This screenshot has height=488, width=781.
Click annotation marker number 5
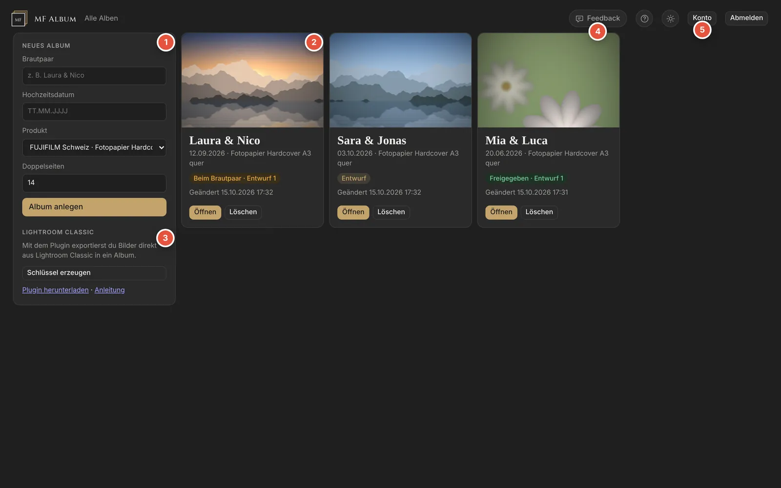702,30
